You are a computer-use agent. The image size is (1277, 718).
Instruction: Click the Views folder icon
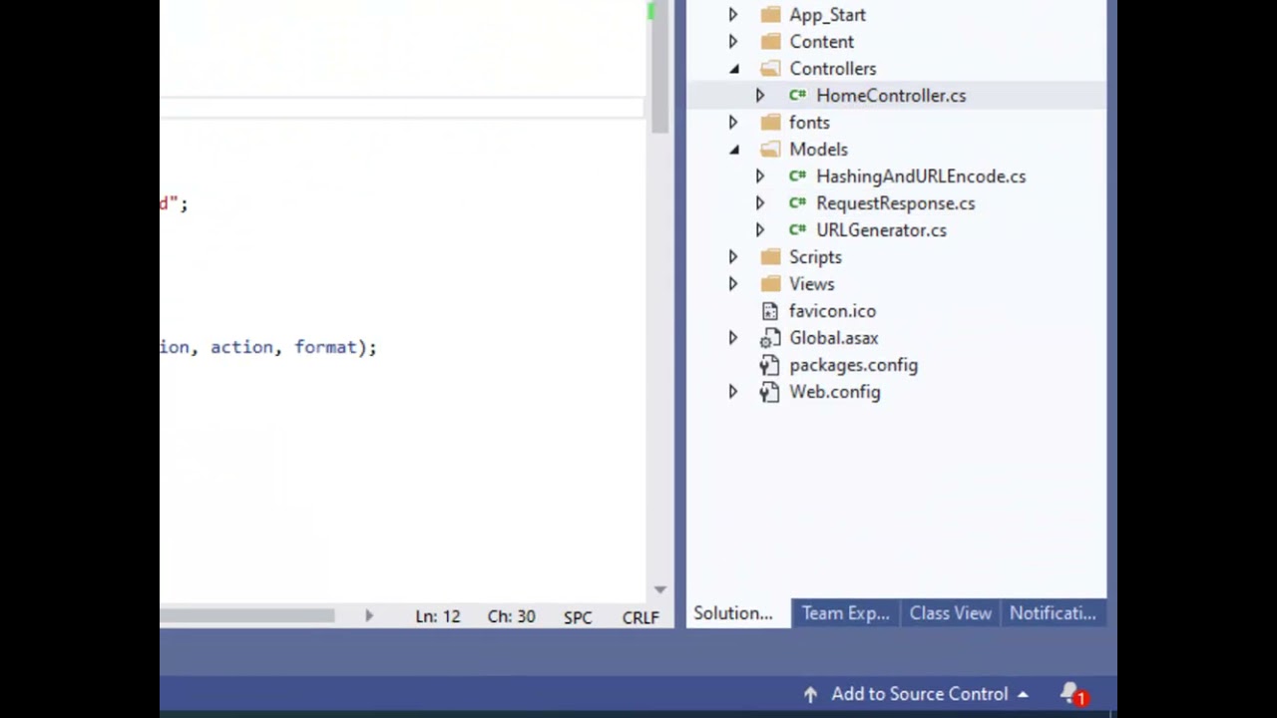[x=770, y=284]
